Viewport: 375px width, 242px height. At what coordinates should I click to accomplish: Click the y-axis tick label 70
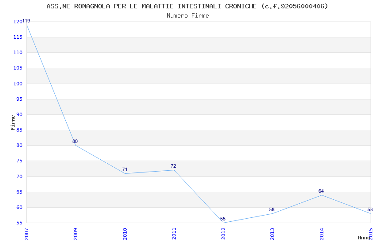19,176
